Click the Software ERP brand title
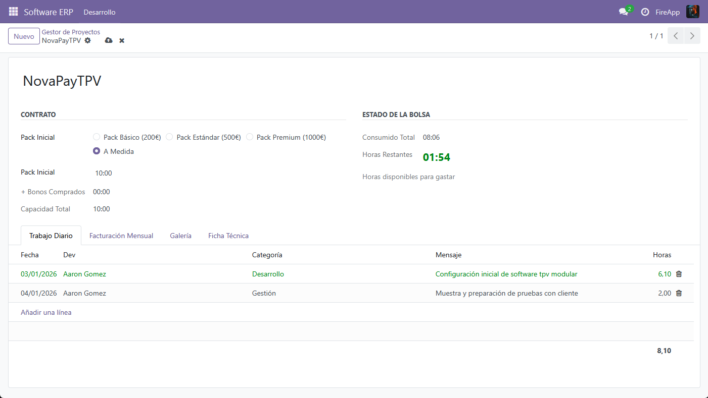The image size is (708, 398). (49, 12)
